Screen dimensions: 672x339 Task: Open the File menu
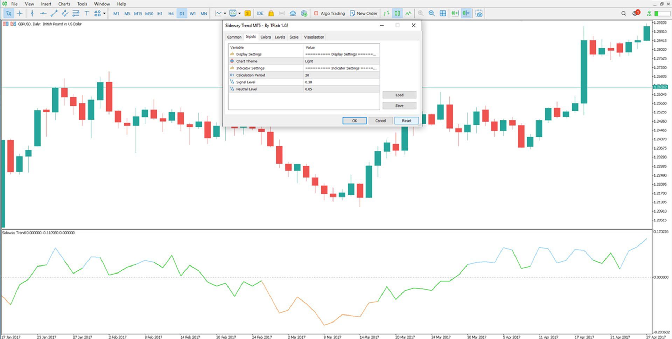click(x=14, y=4)
